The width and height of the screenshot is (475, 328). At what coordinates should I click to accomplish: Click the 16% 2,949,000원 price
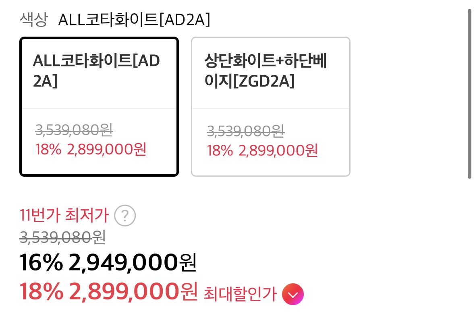pyautogui.click(x=108, y=263)
